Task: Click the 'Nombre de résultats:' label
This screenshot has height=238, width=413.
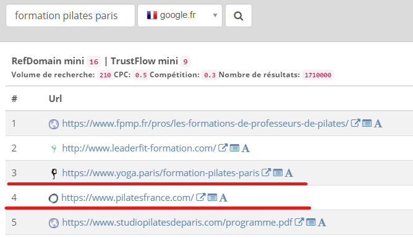Action: pyautogui.click(x=259, y=75)
